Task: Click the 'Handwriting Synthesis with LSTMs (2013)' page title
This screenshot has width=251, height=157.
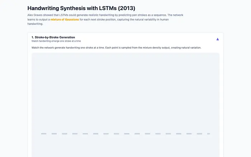Action: coord(81,8)
